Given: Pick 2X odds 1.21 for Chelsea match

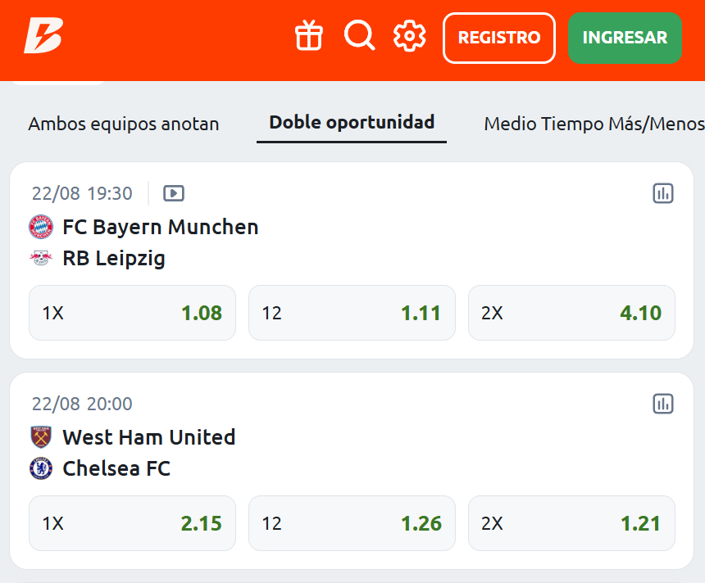Looking at the screenshot, I should pyautogui.click(x=571, y=523).
